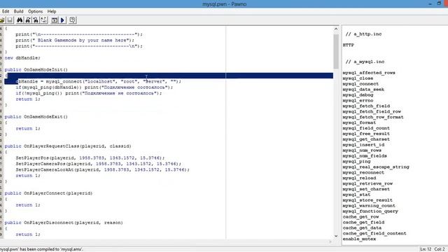Select mysql_field_count in the function list
This screenshot has width=448, height=252.
pyautogui.click(x=366, y=128)
